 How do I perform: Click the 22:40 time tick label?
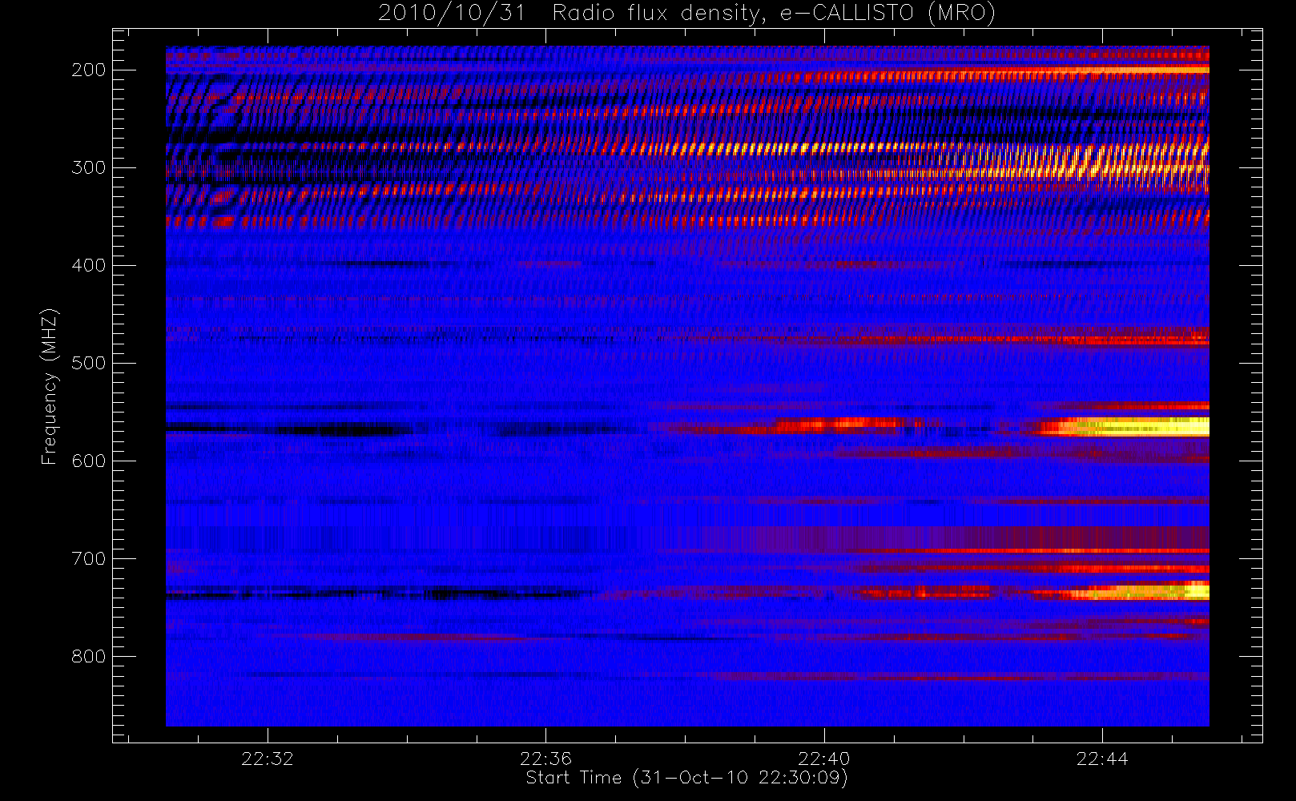[x=823, y=759]
